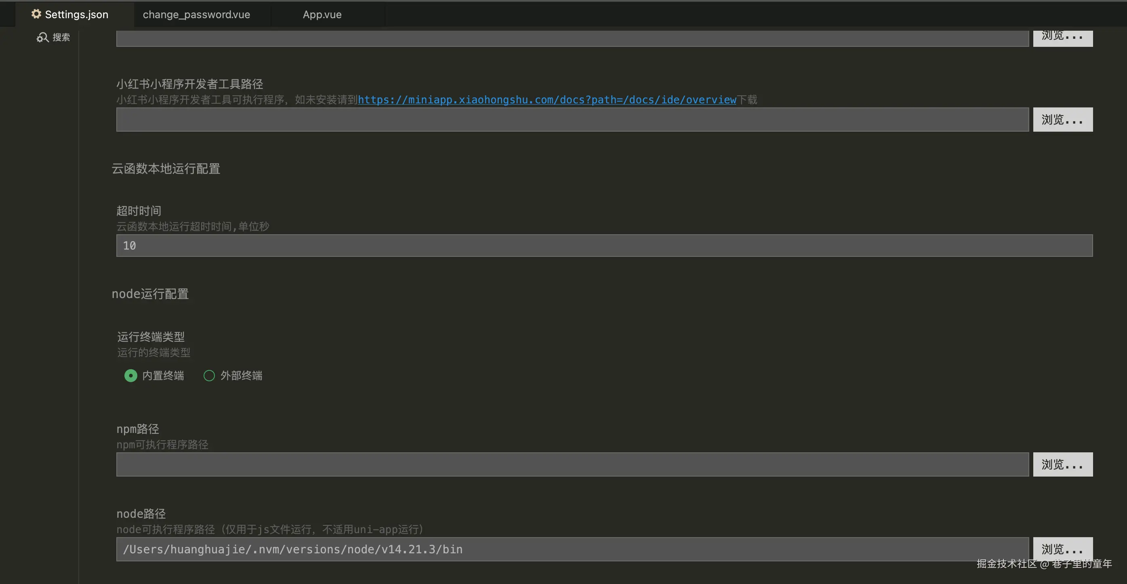
Task: Select the 内置终端 radio button
Action: (x=131, y=375)
